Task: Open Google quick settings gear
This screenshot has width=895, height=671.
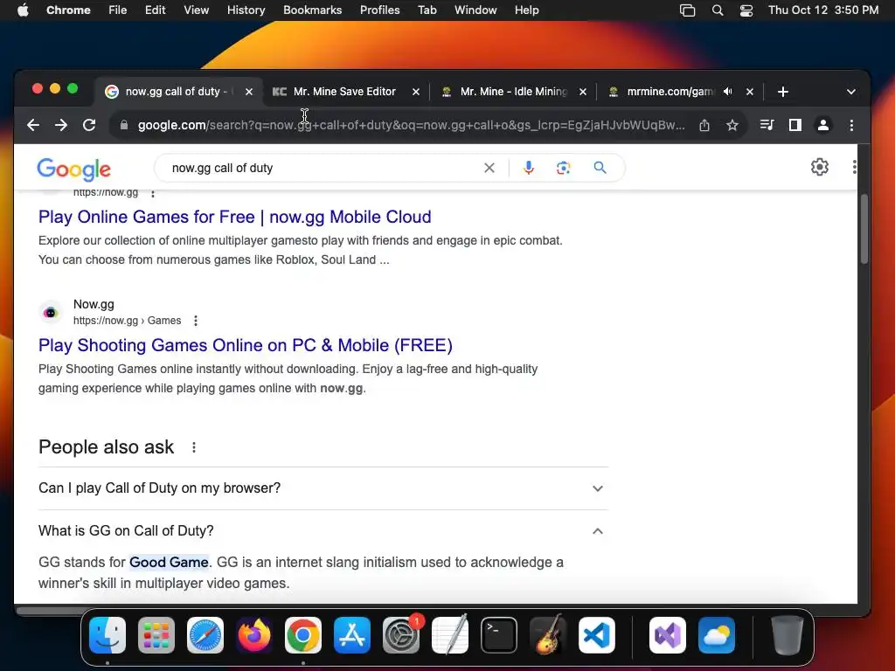Action: [820, 167]
